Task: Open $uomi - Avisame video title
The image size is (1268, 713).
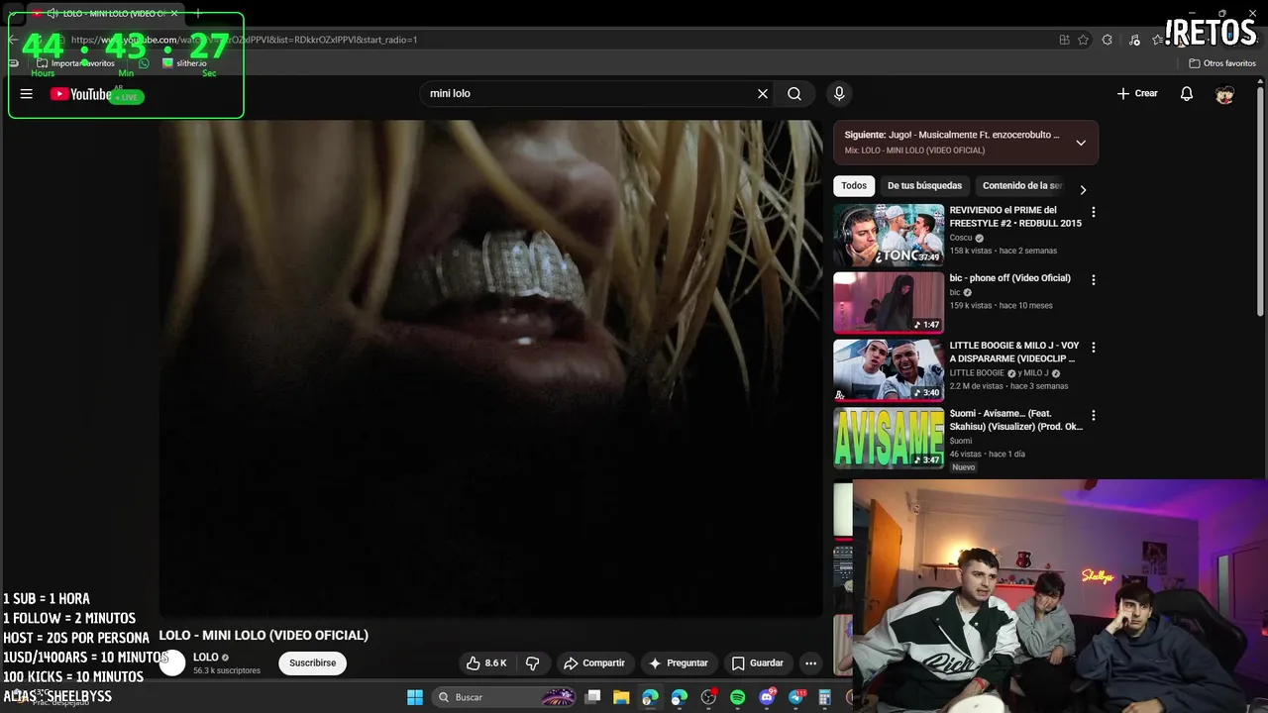Action: click(1015, 420)
